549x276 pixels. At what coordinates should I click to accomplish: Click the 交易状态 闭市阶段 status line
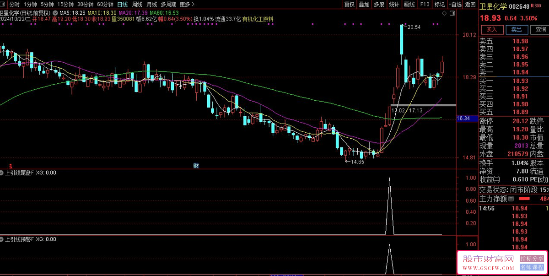tap(514, 189)
